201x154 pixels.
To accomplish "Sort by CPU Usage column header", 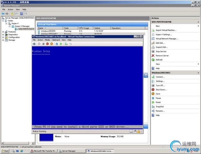I will tap(85, 28).
